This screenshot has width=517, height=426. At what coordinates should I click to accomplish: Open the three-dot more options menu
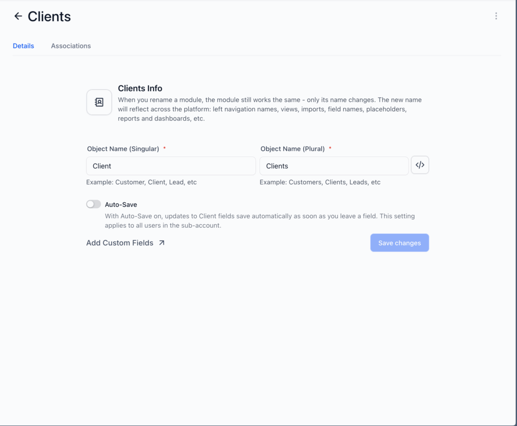point(496,16)
